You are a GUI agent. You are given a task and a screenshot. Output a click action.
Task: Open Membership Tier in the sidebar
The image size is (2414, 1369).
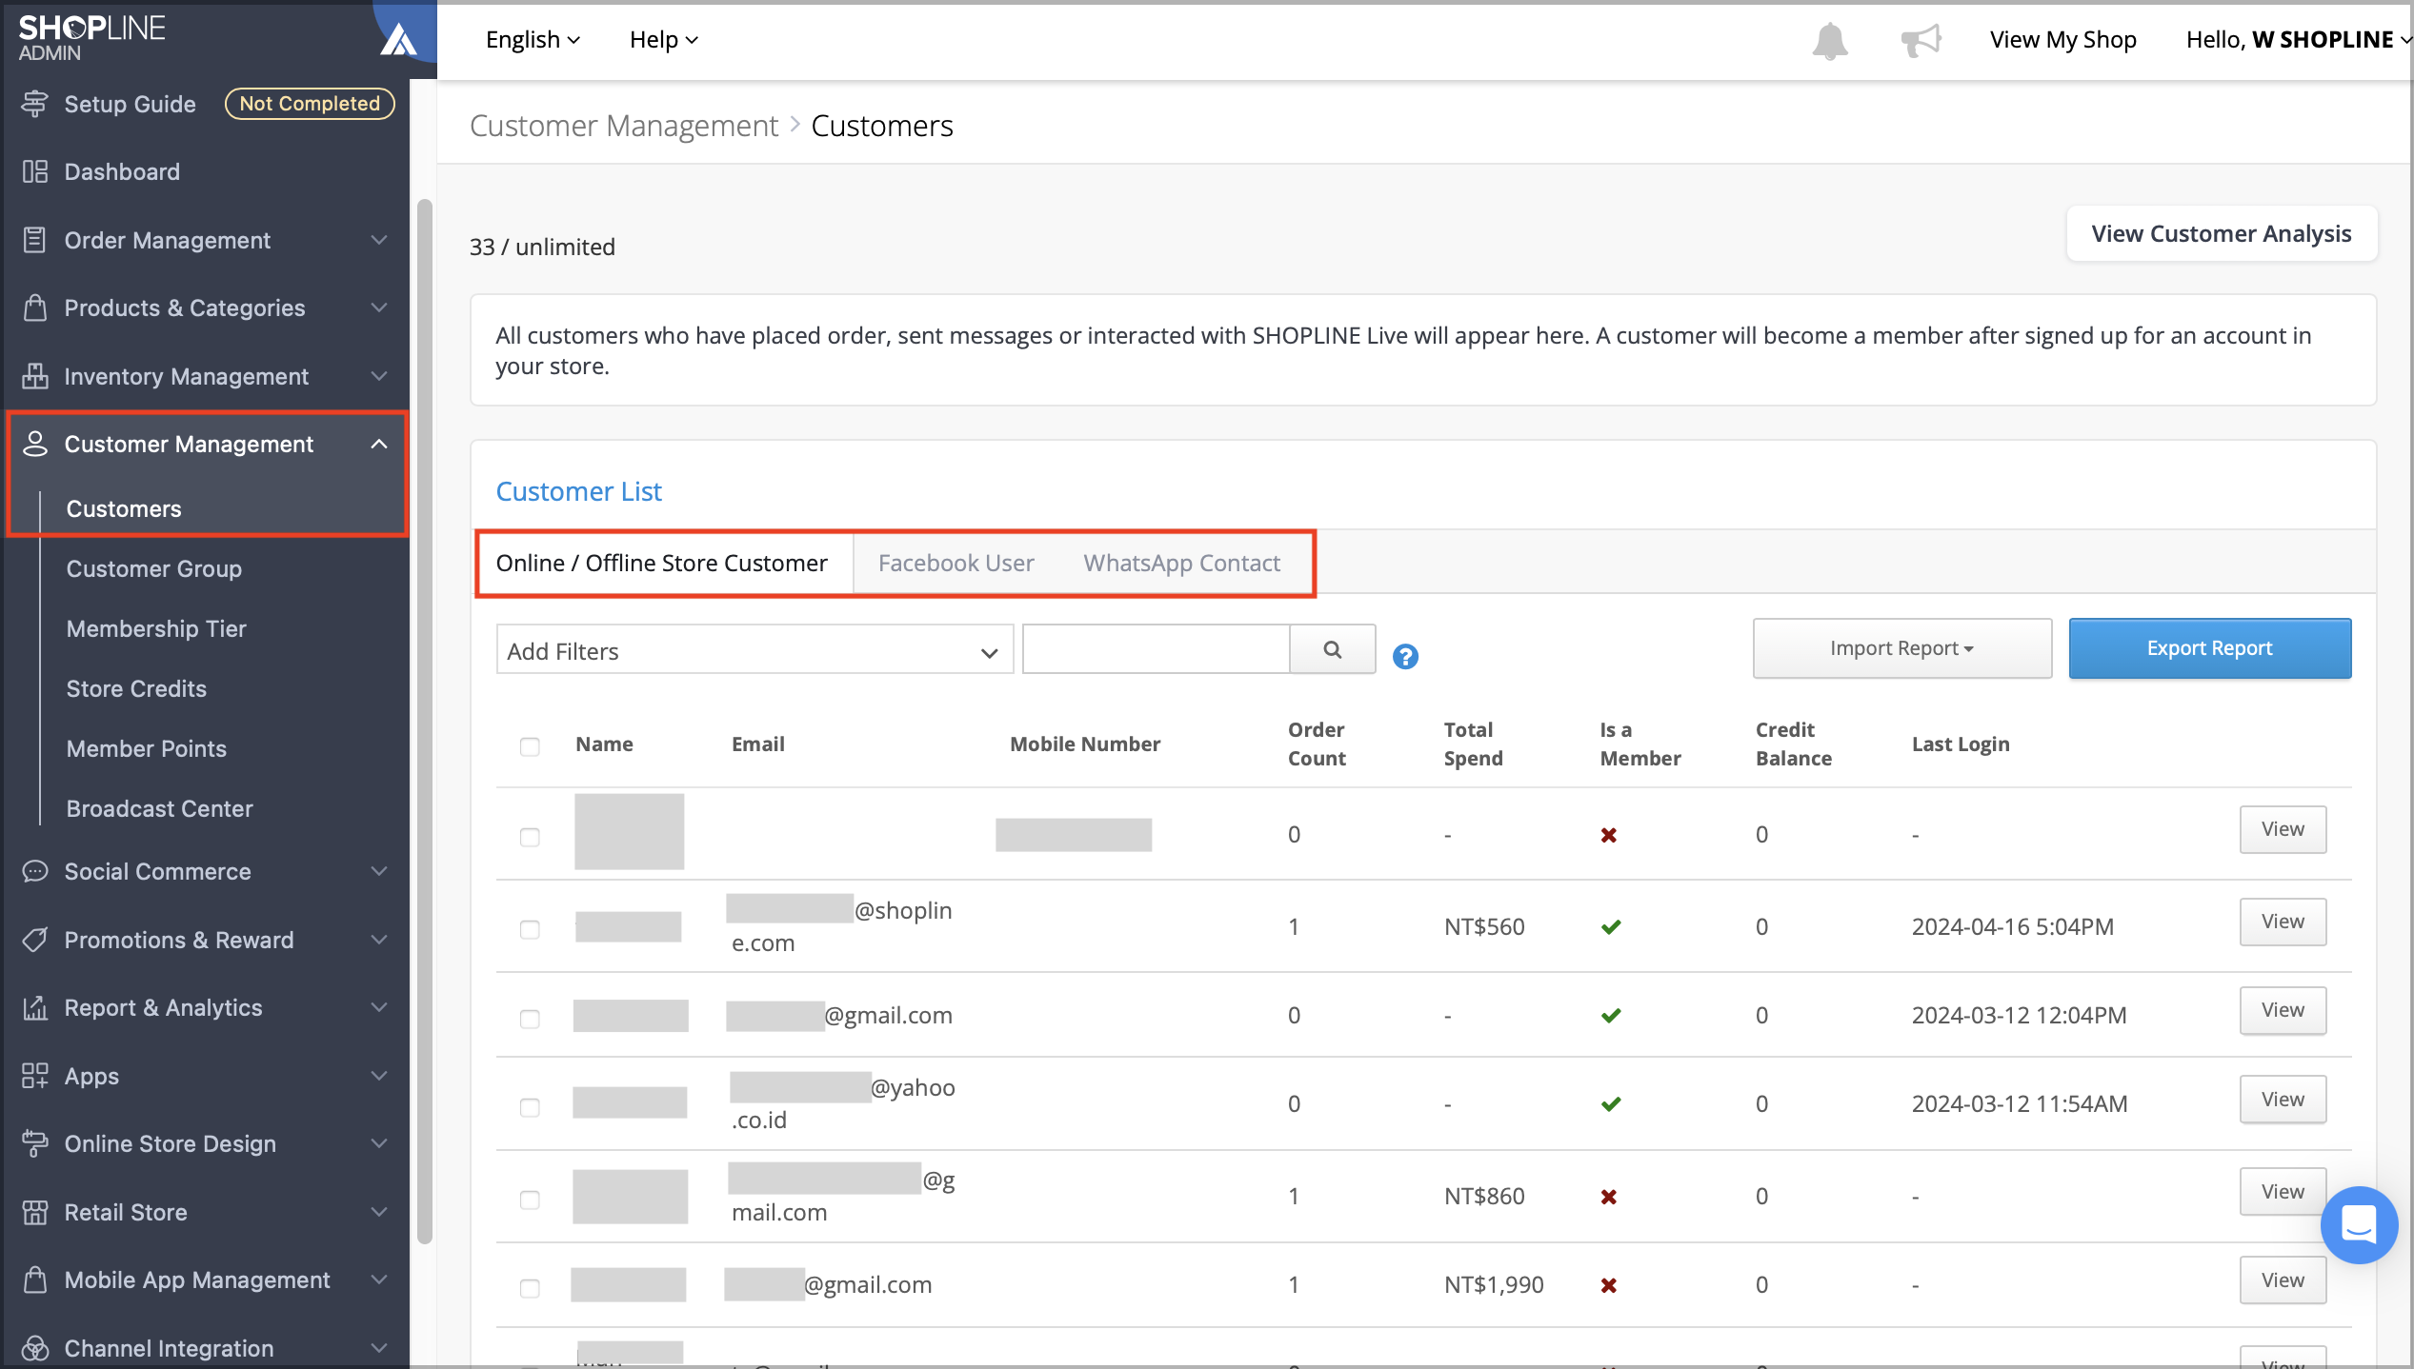coord(156,628)
